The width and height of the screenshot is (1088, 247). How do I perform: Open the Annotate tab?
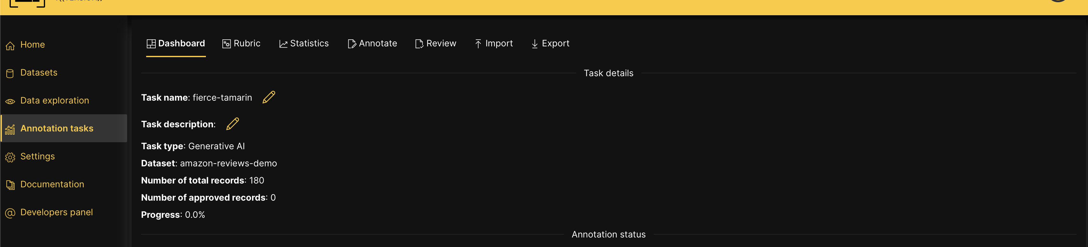[372, 43]
